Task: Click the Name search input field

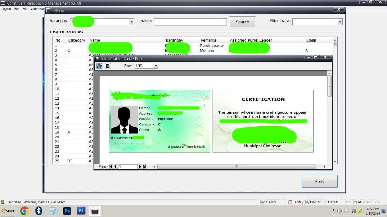Action: (x=190, y=22)
